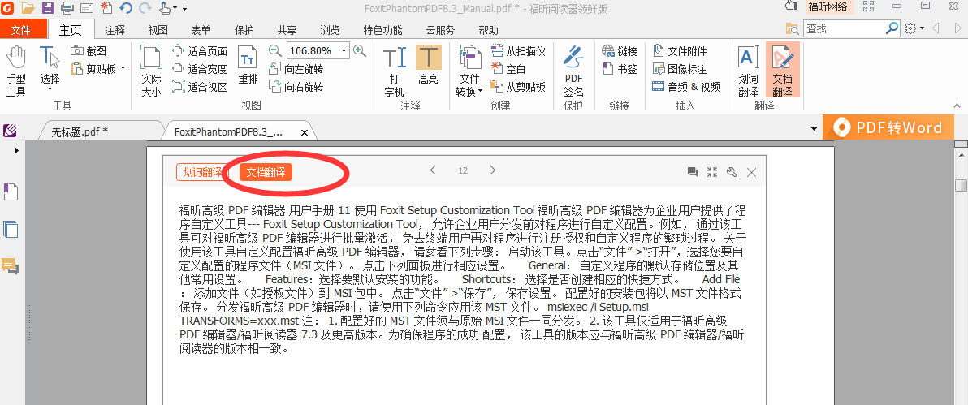Open PDF Sign (PDF签名) tool
This screenshot has height=405, width=968.
573,71
